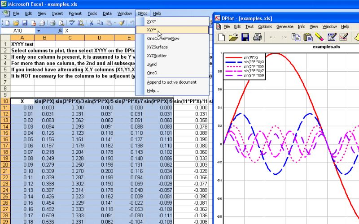The height and width of the screenshot is (224, 359).
Task: Click the Print icon in Excel toolbar
Action: (x=53, y=23)
